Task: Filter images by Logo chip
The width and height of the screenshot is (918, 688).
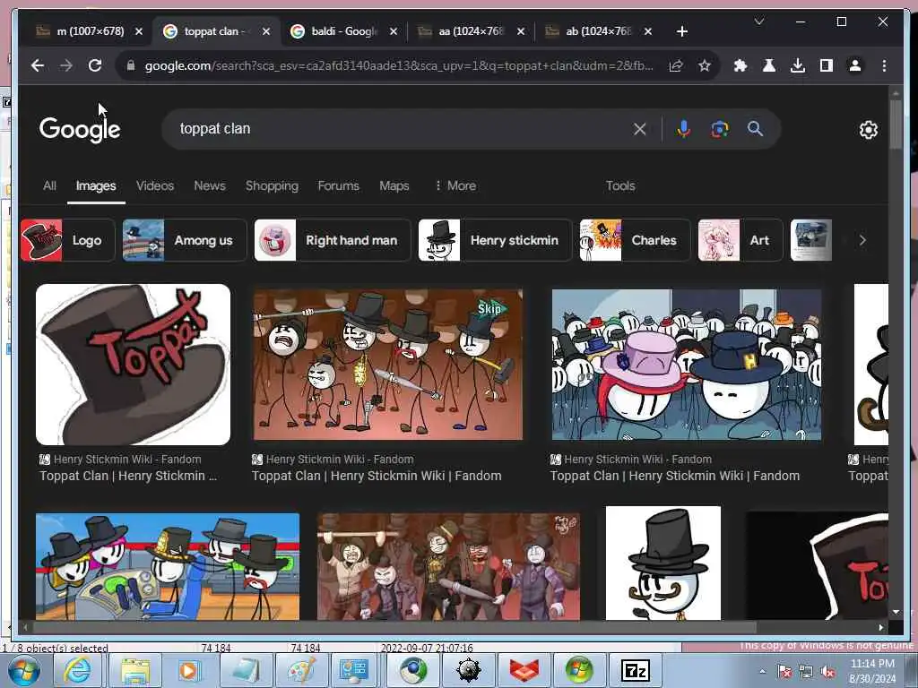Action: [x=68, y=240]
